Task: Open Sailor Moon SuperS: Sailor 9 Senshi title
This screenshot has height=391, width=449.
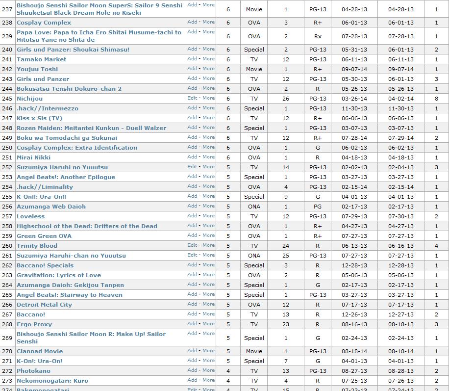Action: [x=100, y=9]
